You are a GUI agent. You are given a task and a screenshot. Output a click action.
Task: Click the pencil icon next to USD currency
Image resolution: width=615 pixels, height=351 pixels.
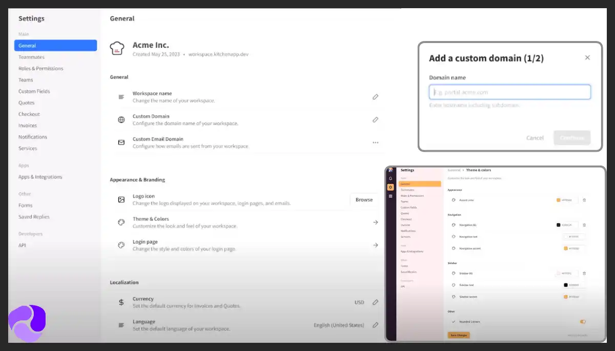[375, 302]
